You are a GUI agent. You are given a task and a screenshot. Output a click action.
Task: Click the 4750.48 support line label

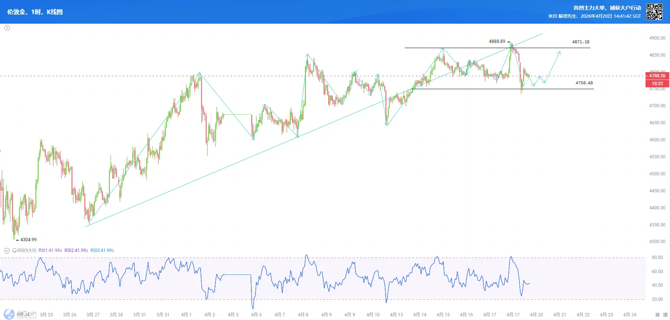click(x=584, y=83)
